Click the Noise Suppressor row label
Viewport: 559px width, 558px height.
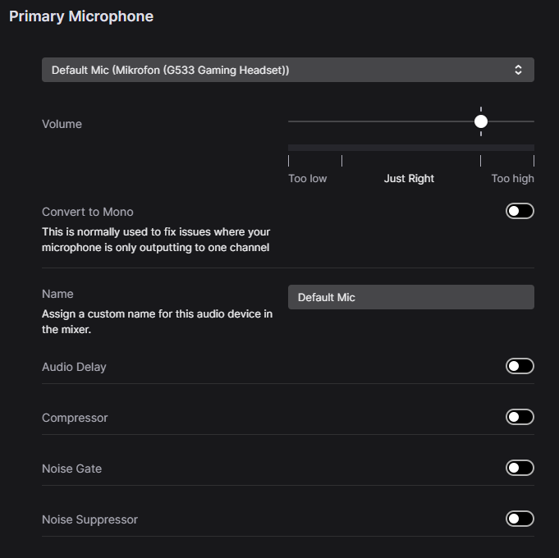(x=89, y=519)
